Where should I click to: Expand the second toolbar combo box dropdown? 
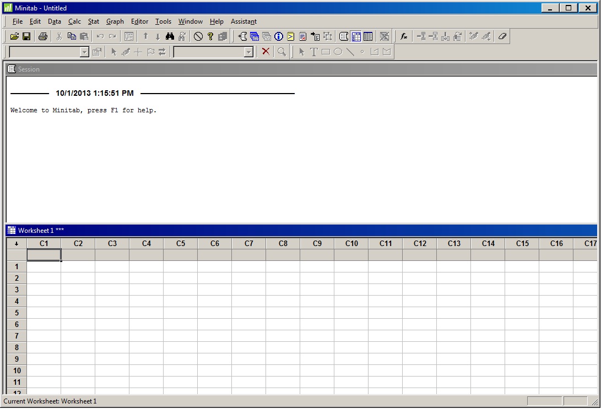(x=248, y=52)
